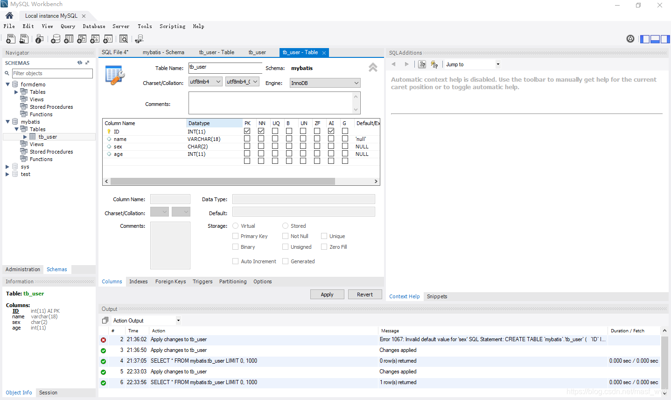671x400 pixels.
Task: Switch to the SQL File 4 tab
Action: [115, 52]
